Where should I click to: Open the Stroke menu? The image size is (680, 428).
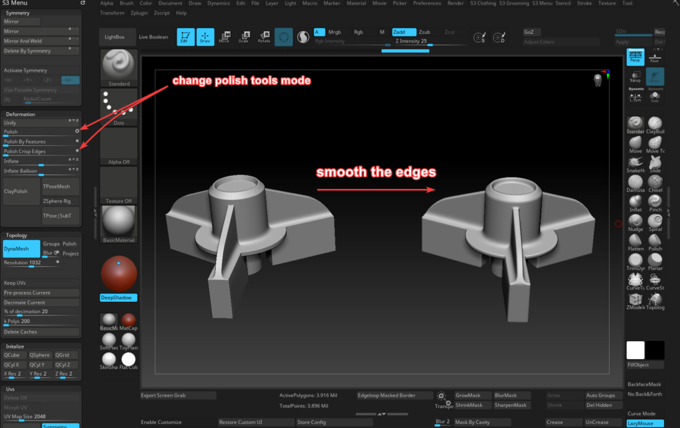click(x=584, y=3)
